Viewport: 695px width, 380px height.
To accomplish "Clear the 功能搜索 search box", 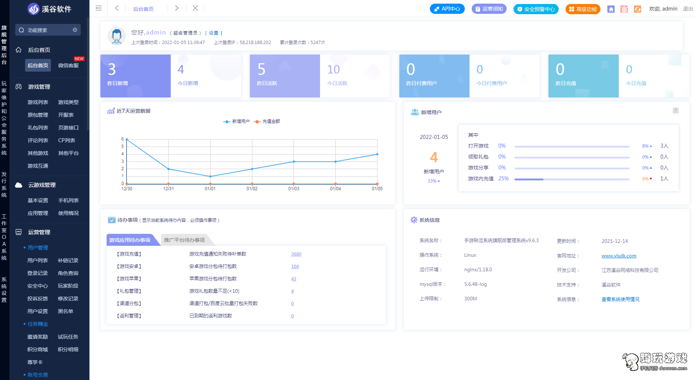I will (x=75, y=30).
